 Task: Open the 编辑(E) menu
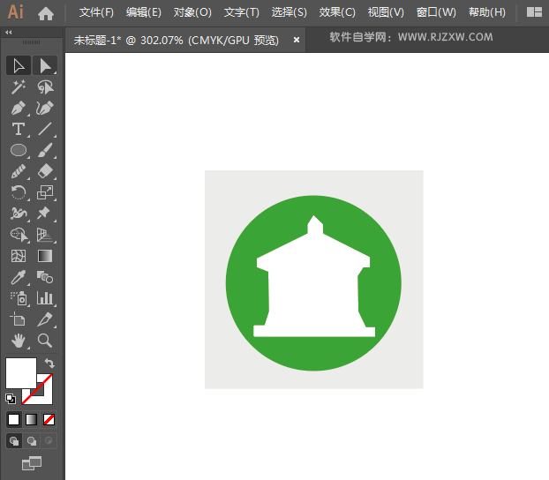(x=144, y=12)
